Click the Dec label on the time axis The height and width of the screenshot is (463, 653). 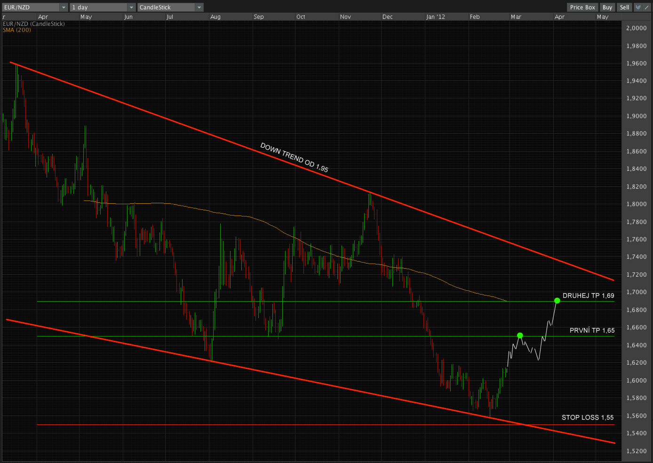[x=388, y=16]
